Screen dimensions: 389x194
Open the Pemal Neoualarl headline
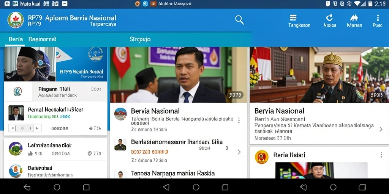pos(55,110)
